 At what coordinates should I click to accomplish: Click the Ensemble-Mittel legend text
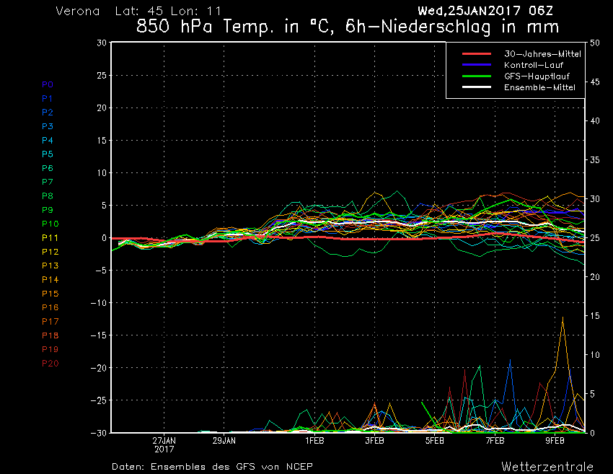click(x=539, y=87)
